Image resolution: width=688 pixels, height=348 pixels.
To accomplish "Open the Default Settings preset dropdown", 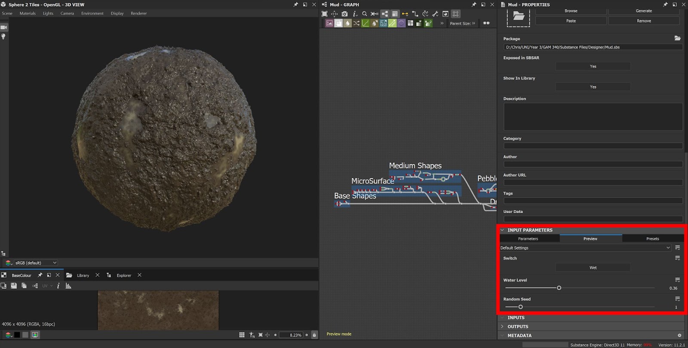I will point(585,248).
